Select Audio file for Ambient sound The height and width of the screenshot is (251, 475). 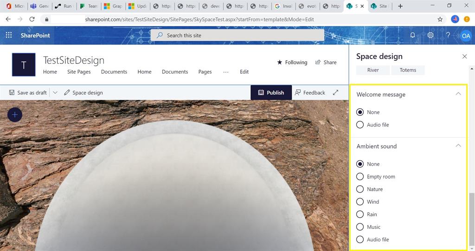pos(360,239)
